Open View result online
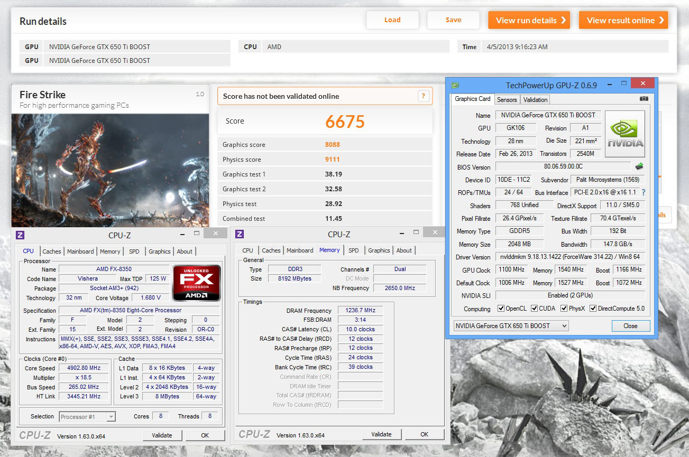Viewport: 689px width, 457px height. click(623, 20)
